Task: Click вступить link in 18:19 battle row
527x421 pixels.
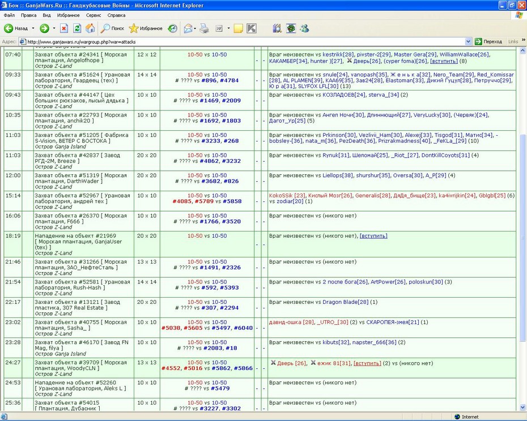Action: (x=373, y=236)
